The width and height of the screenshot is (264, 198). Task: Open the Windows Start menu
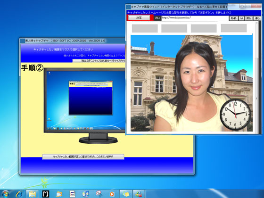pyautogui.click(x=6, y=194)
